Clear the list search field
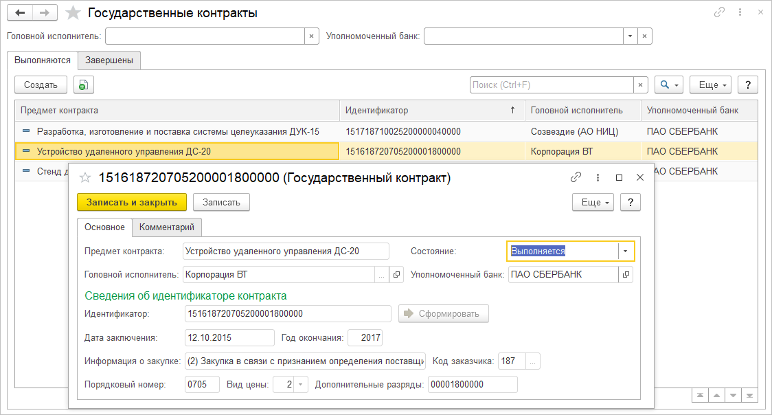 point(641,85)
